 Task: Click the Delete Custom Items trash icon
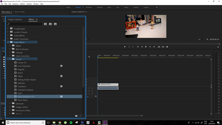click(x=81, y=116)
